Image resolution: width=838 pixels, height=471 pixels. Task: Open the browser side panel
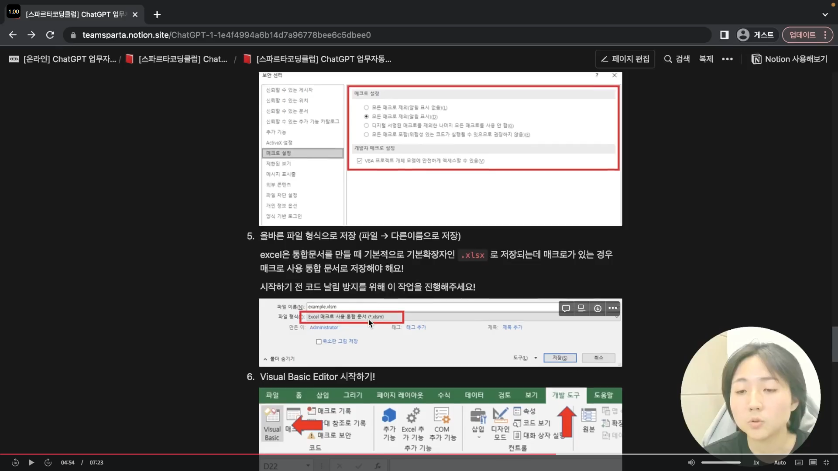725,35
